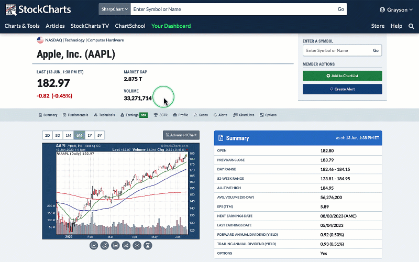Open the GalleryView picture icon below chart
Screen dimensions: 419x262
pos(115,245)
